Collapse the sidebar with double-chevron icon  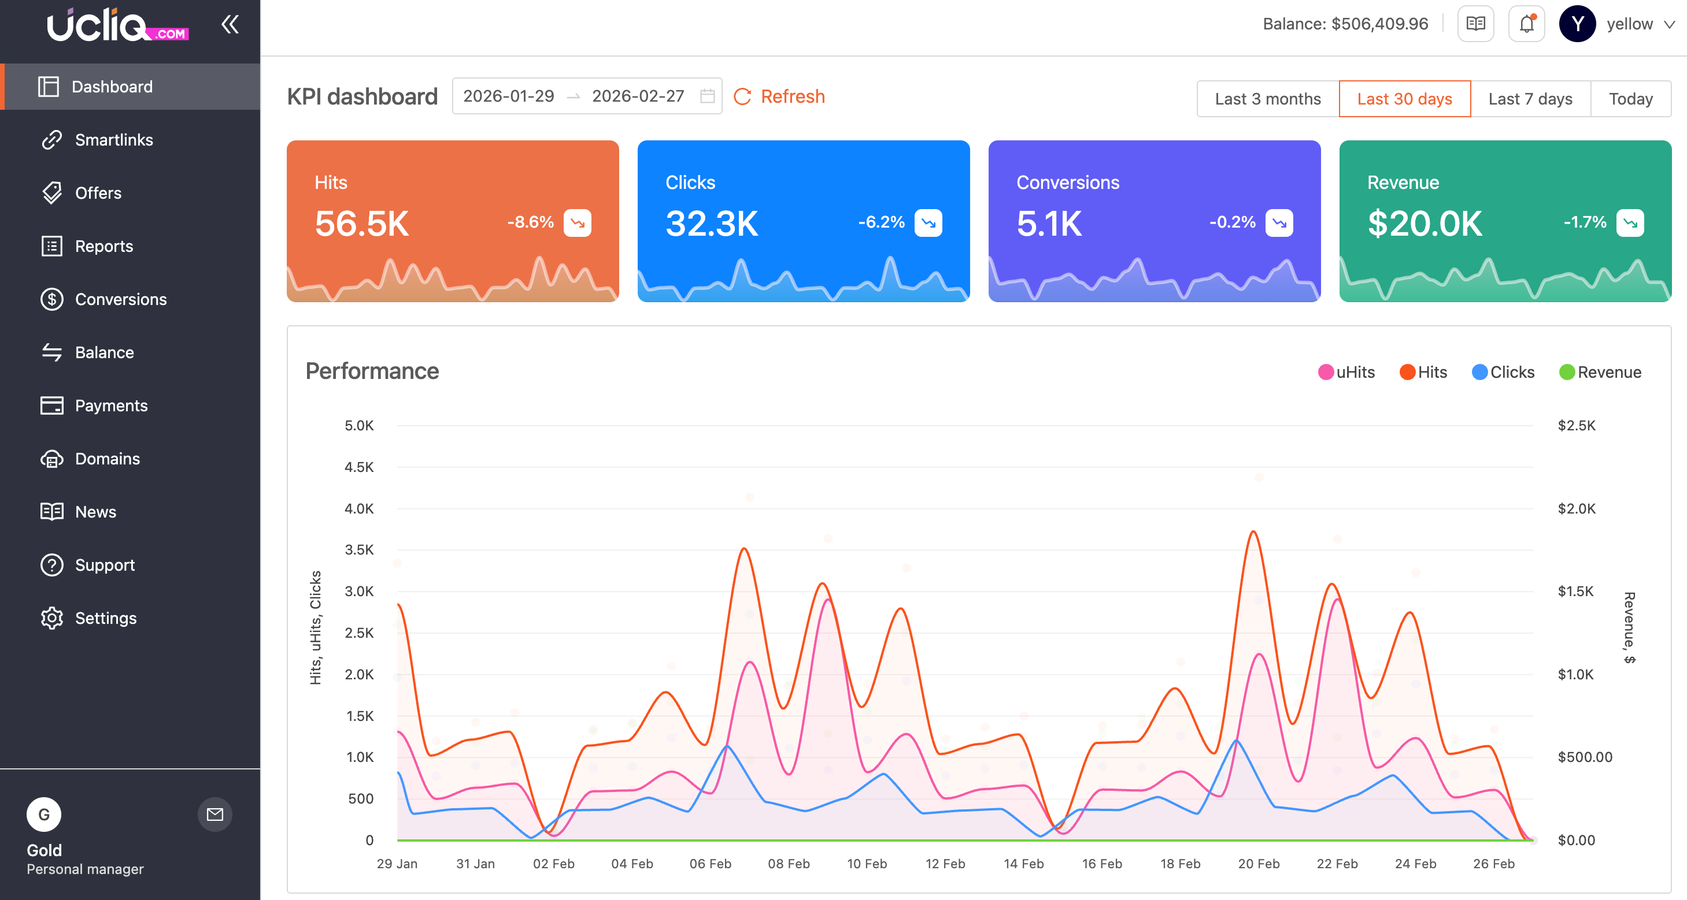(x=230, y=25)
